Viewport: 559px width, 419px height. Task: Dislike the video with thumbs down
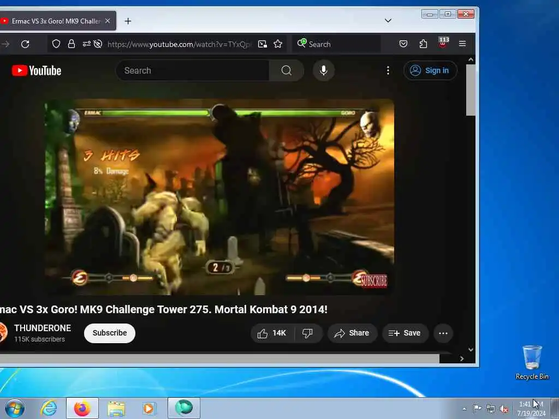(x=308, y=333)
